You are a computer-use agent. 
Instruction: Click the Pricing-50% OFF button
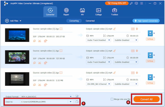pos(117,3)
